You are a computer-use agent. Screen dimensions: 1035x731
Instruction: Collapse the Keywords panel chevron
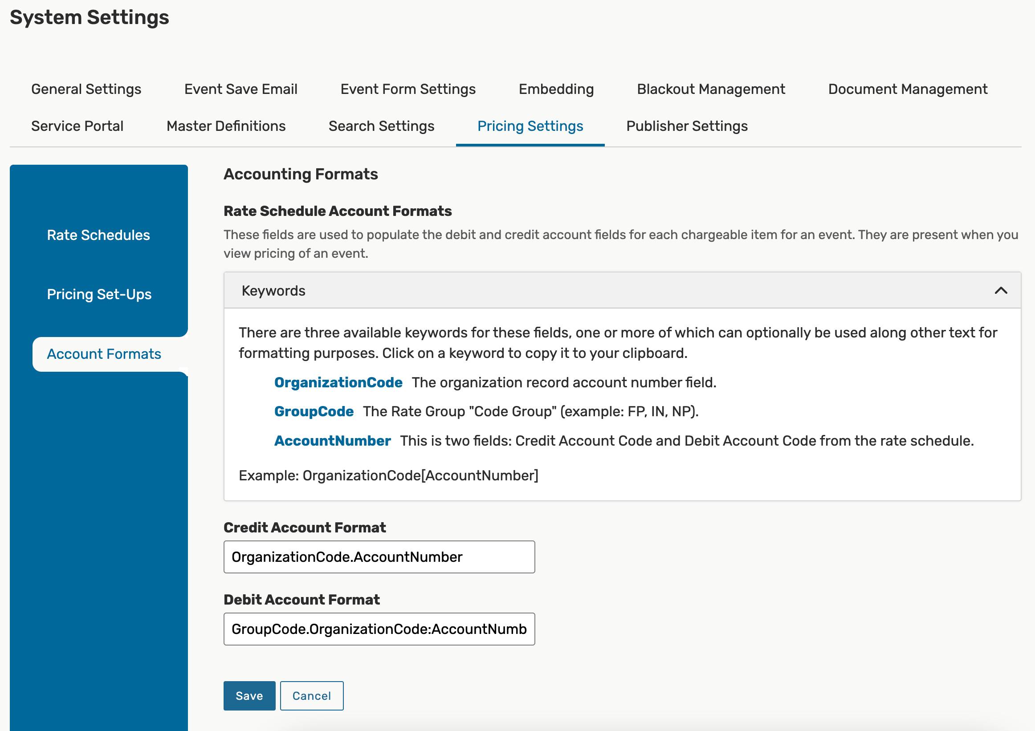[x=1000, y=291]
